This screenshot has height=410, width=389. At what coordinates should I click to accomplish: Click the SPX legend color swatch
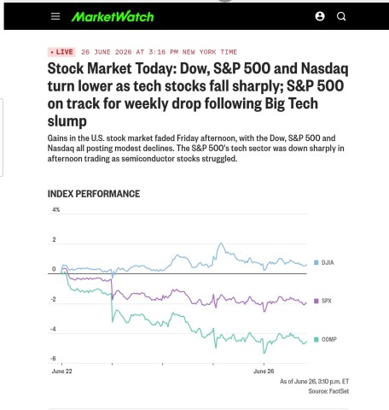[316, 301]
